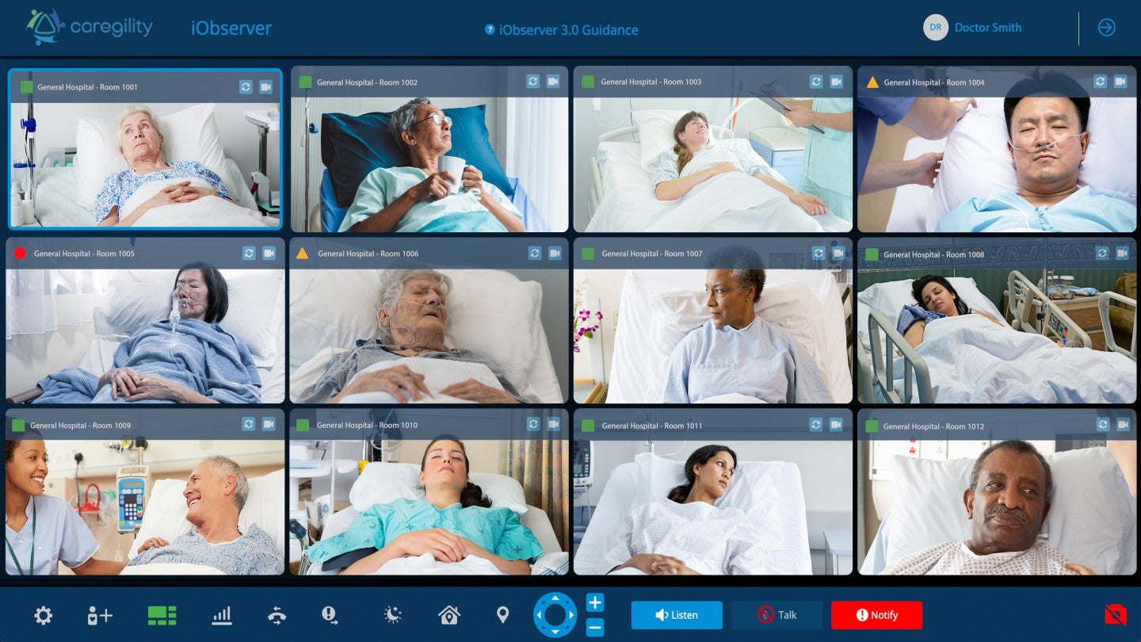1141x642 pixels.
Task: Refresh the Room 1005 video feed
Action: pyautogui.click(x=249, y=253)
